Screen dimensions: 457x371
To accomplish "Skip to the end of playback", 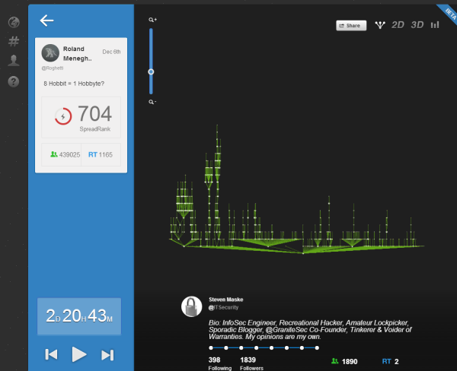I will (x=107, y=355).
